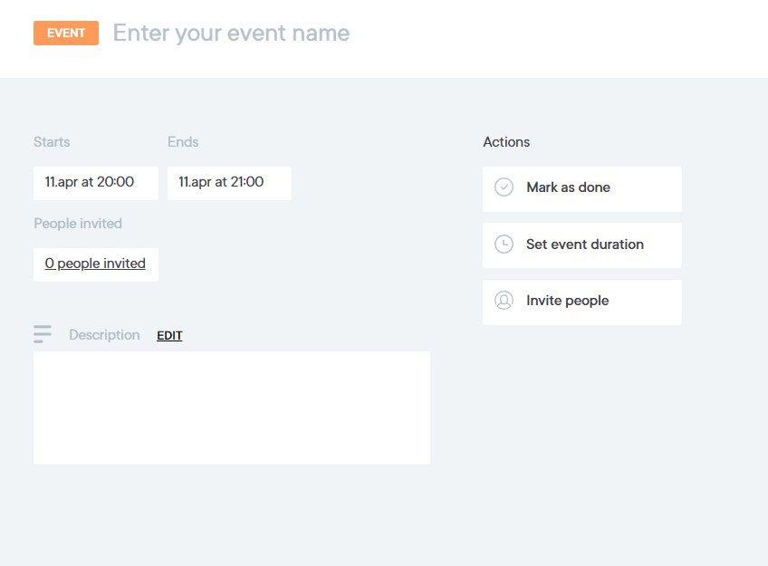768x566 pixels.
Task: Click the People invited label
Action: pos(78,224)
